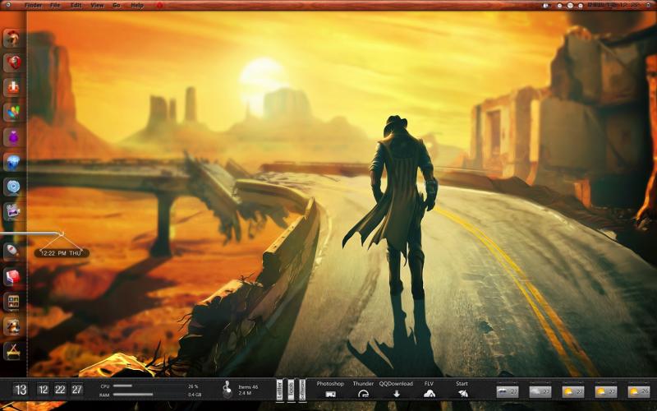Open the red download tray dock icon
The height and width of the screenshot is (411, 657).
[x=13, y=87]
